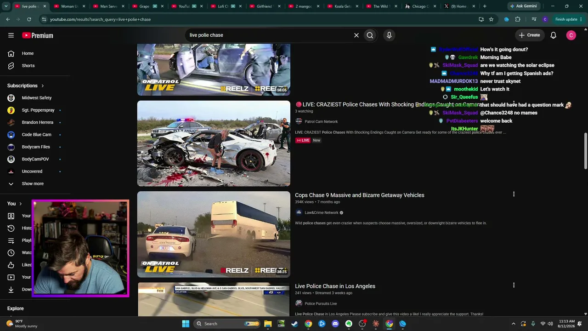Open taskbar volume control
Viewport: 588px width, 331px height.
pos(551,324)
